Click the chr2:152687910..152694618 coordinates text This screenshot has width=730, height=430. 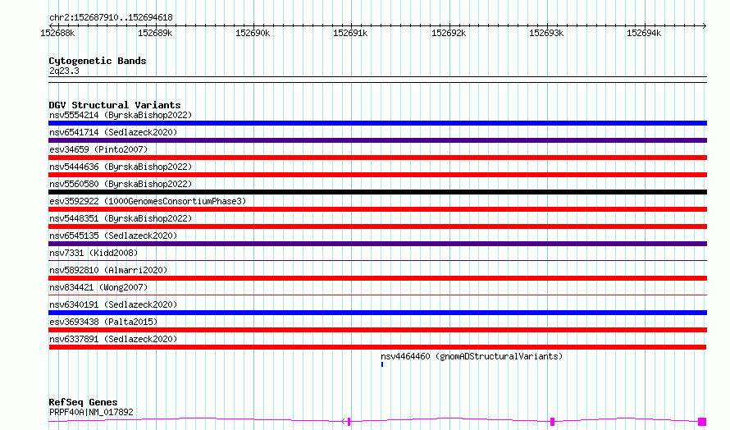pyautogui.click(x=111, y=17)
